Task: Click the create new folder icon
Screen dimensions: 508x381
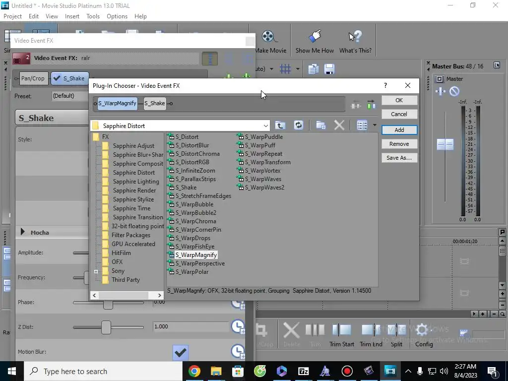Action: [x=321, y=126]
